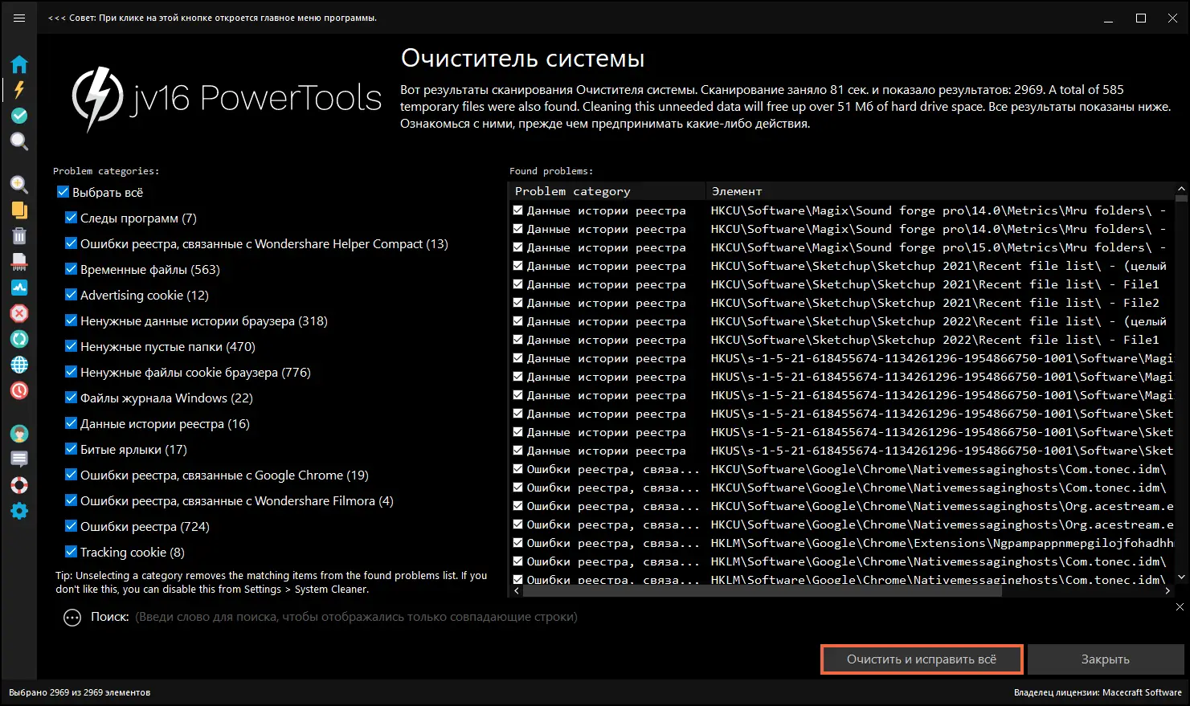Click the yellow stacked-pages duplicate icon
Image resolution: width=1190 pixels, height=706 pixels.
[x=19, y=210]
